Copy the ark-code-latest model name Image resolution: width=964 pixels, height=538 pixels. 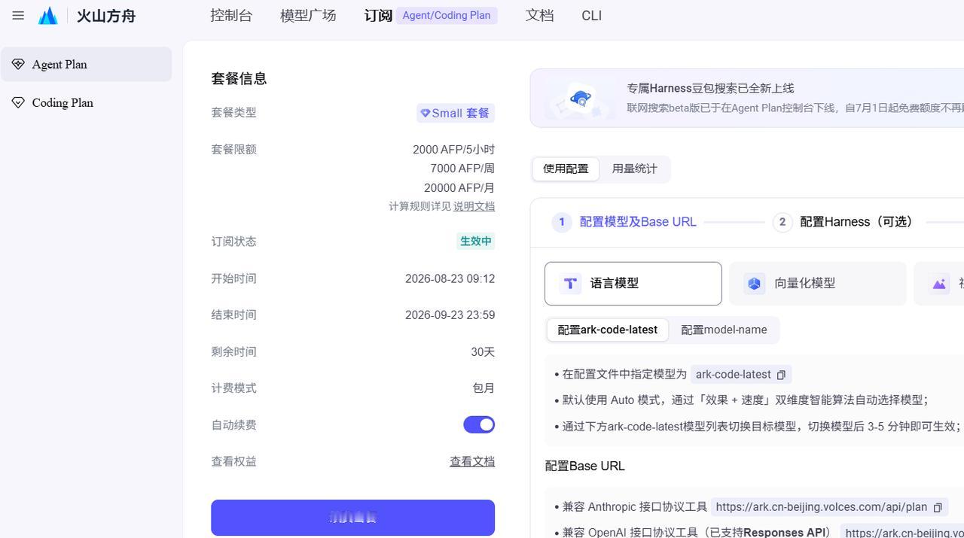tap(781, 375)
